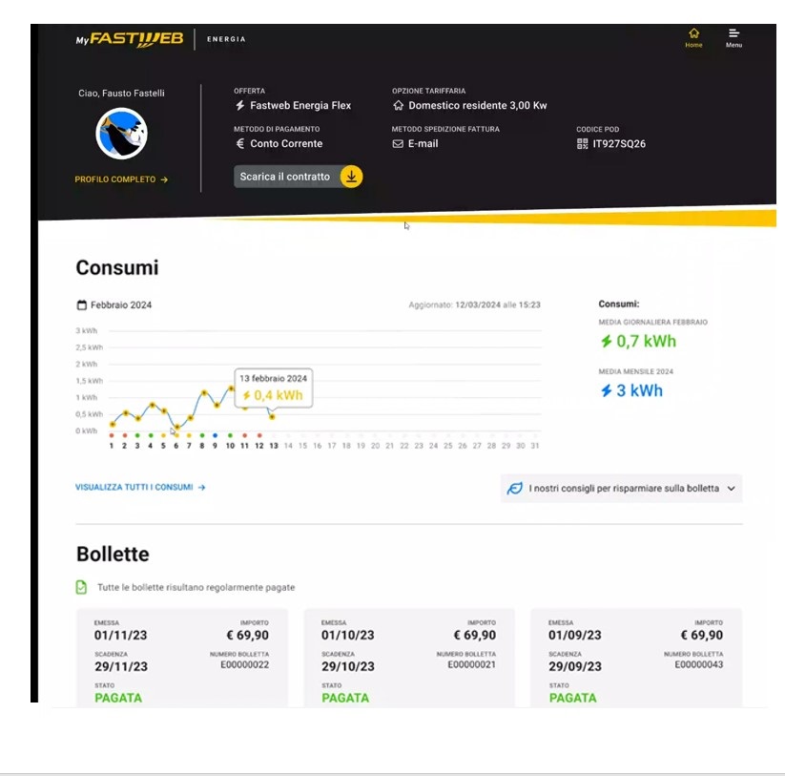785x776 pixels.
Task: Open the Home icon in the navigation bar
Action: tap(693, 34)
